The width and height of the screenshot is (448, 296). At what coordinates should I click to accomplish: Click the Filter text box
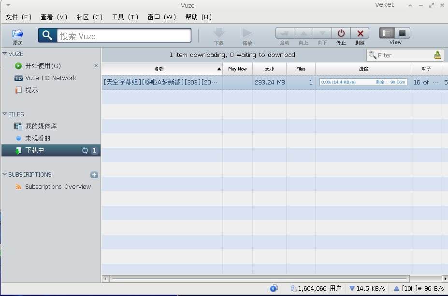[405, 55]
